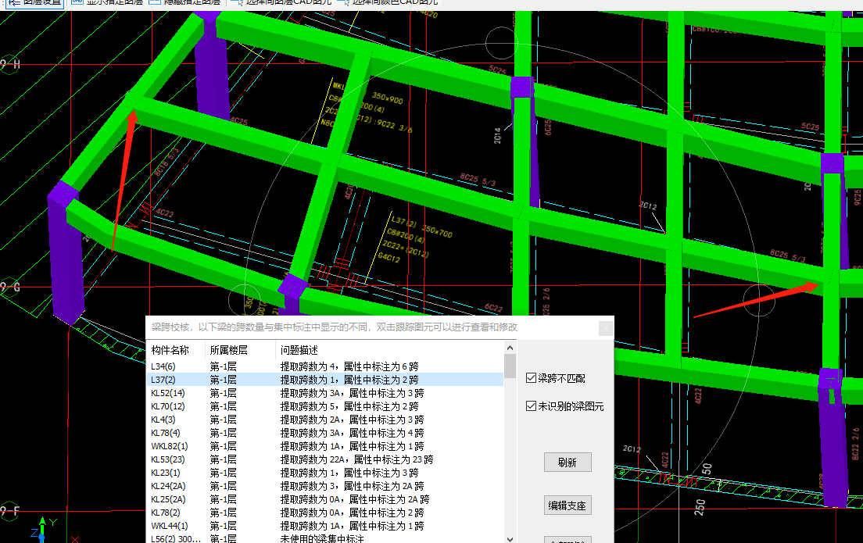Viewport: 863px width, 543px height.
Task: Click the 图层设置 toolbar button
Action: point(35,2)
